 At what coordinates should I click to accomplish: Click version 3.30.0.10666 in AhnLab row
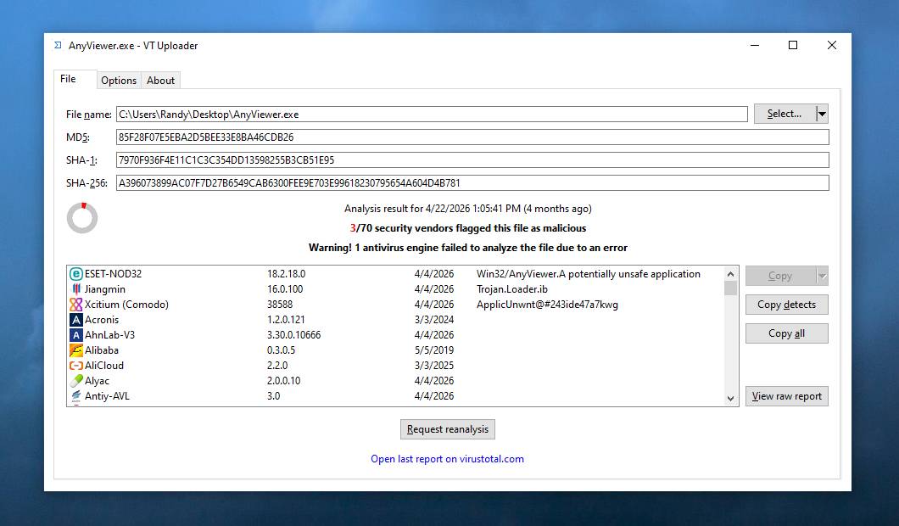pyautogui.click(x=293, y=335)
